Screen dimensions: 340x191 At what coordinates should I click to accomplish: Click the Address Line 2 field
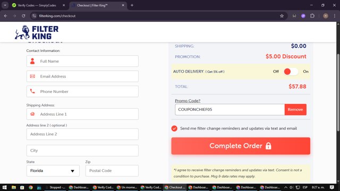[82, 134]
